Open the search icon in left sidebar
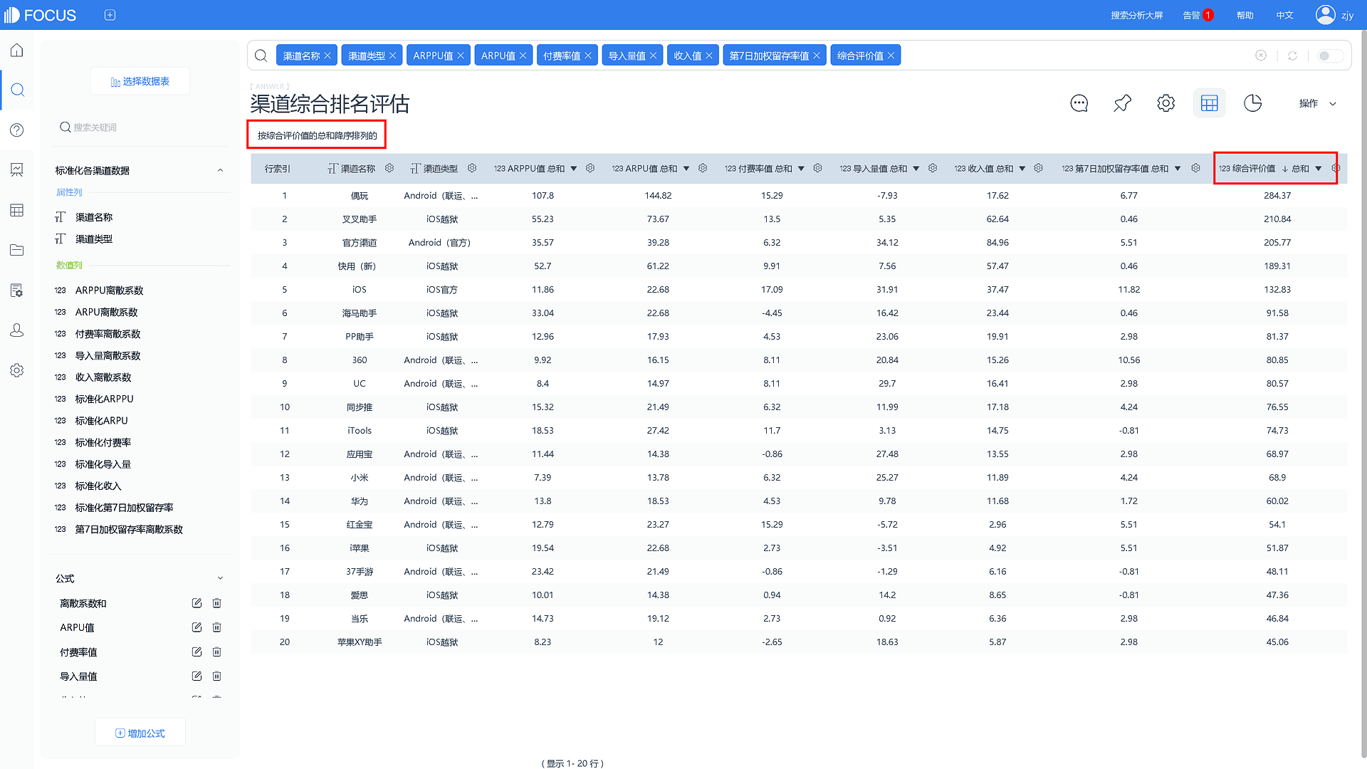Image resolution: width=1367 pixels, height=769 pixels. 18,90
